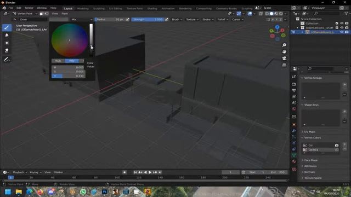Open the Paint menu in viewport header
The height and width of the screenshot is (197, 351).
point(65,14)
